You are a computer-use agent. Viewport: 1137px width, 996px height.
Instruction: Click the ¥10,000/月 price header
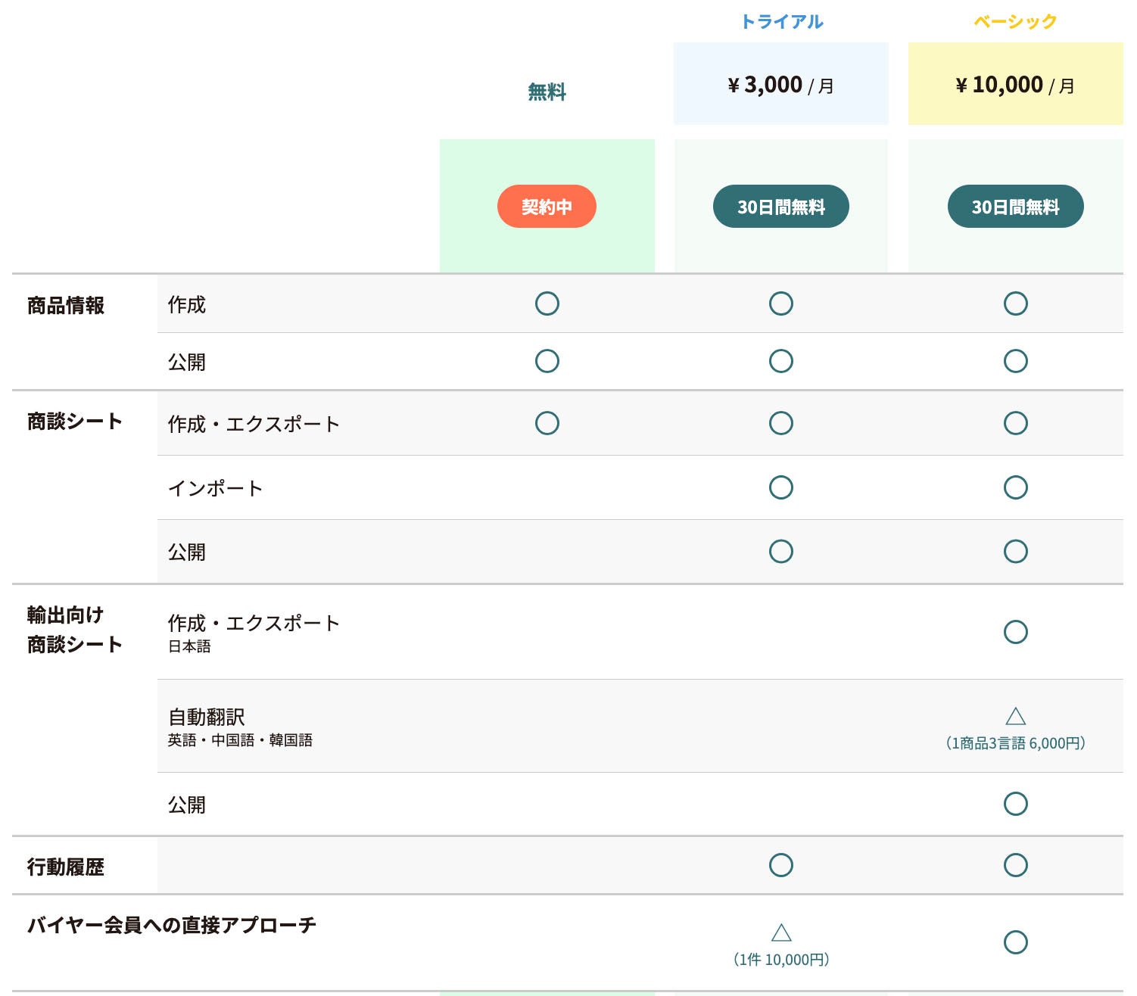1015,84
